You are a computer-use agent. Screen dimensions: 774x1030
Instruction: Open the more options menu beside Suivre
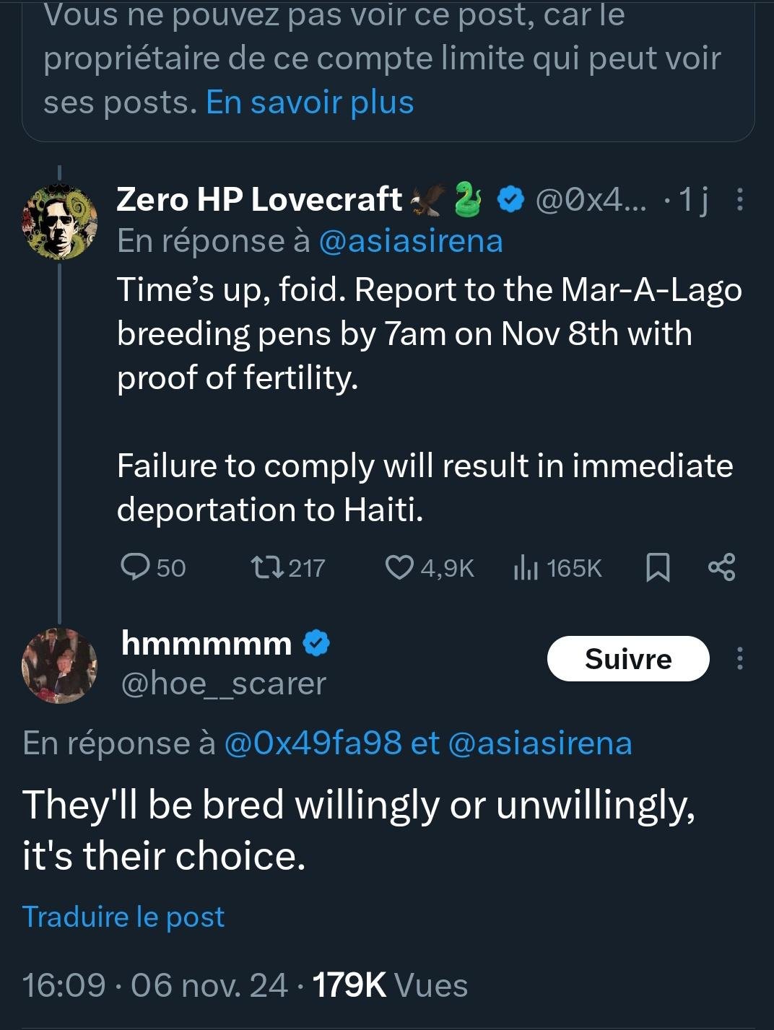point(739,658)
